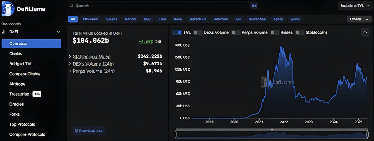The height and width of the screenshot is (141, 374).
Task: Click the DefiLlama watermark on chart
Action: [x=277, y=82]
